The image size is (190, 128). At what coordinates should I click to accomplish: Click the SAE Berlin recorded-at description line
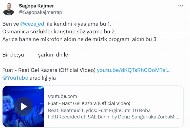coord(113,117)
